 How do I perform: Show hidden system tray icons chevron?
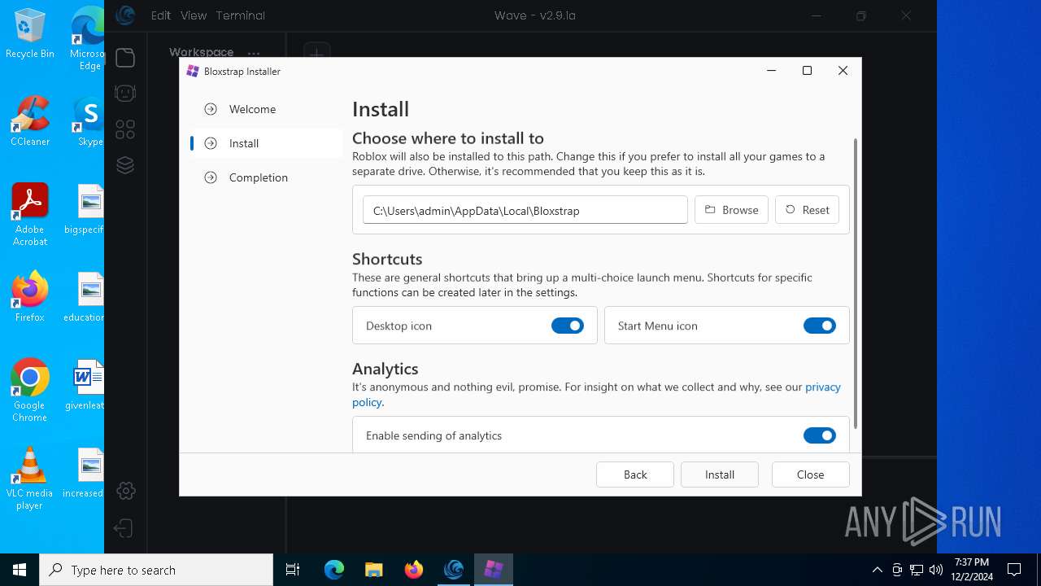pos(877,570)
